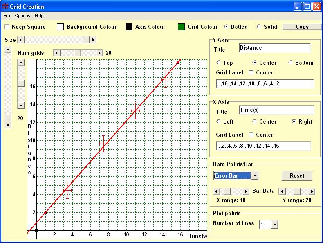
Task: Click the X-Axis grid label values field
Action: [263, 146]
